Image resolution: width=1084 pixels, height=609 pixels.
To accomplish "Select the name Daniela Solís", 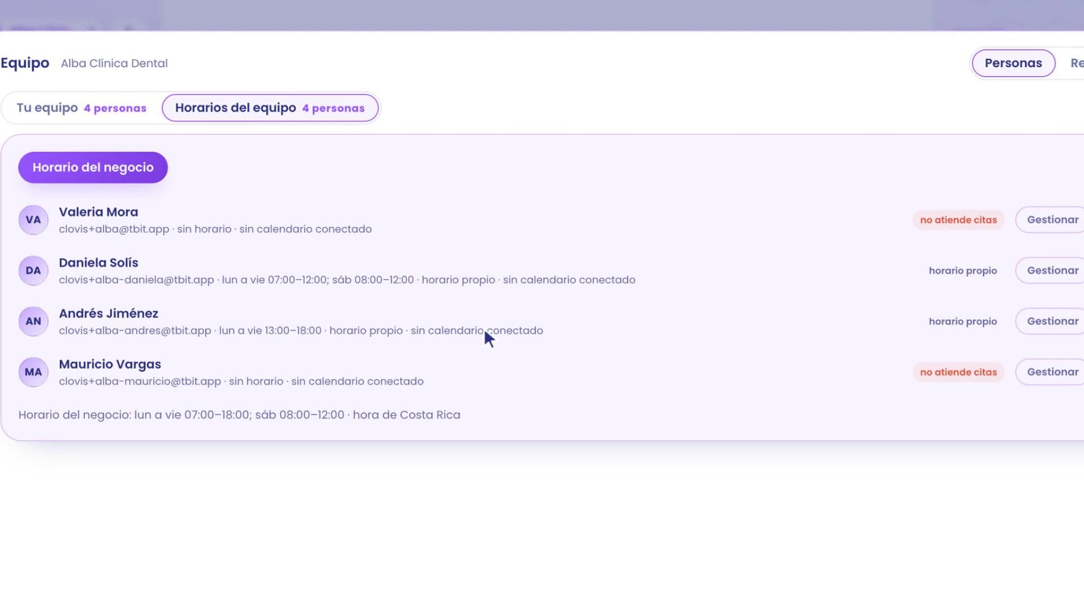I will click(98, 263).
